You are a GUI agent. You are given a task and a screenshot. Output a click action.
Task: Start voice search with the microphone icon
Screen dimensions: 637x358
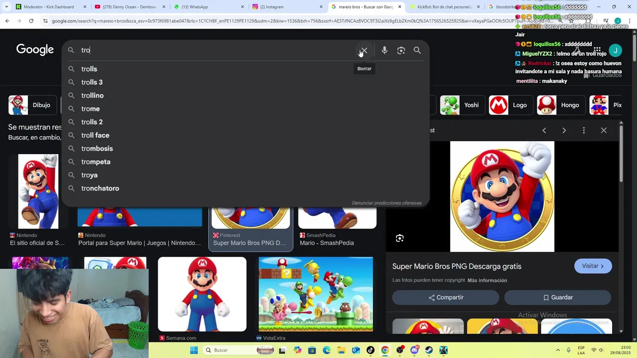pos(384,50)
